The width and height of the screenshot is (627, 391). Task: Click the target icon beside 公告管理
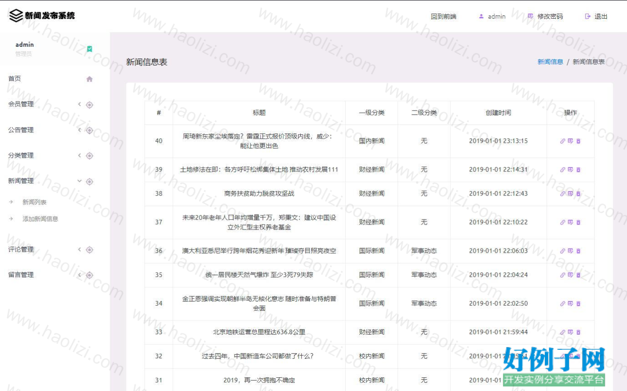point(89,130)
